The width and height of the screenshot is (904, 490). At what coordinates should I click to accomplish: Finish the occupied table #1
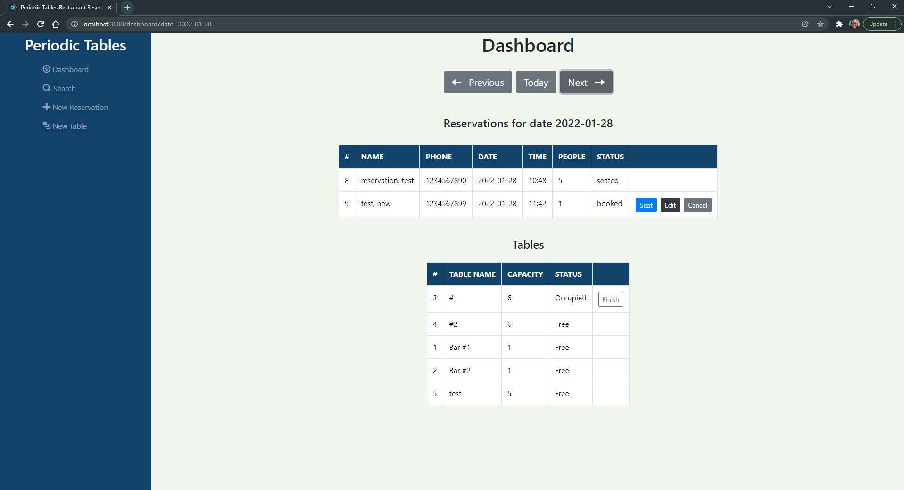tap(611, 299)
